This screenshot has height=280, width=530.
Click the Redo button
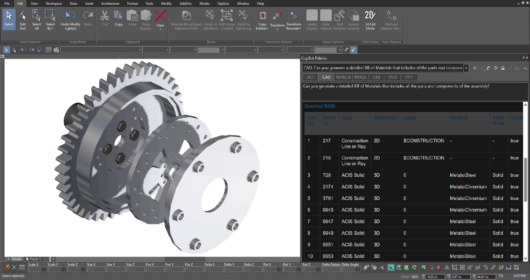click(88, 19)
